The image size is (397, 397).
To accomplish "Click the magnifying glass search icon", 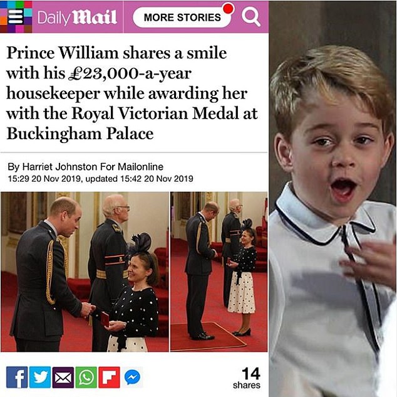I will tap(251, 17).
